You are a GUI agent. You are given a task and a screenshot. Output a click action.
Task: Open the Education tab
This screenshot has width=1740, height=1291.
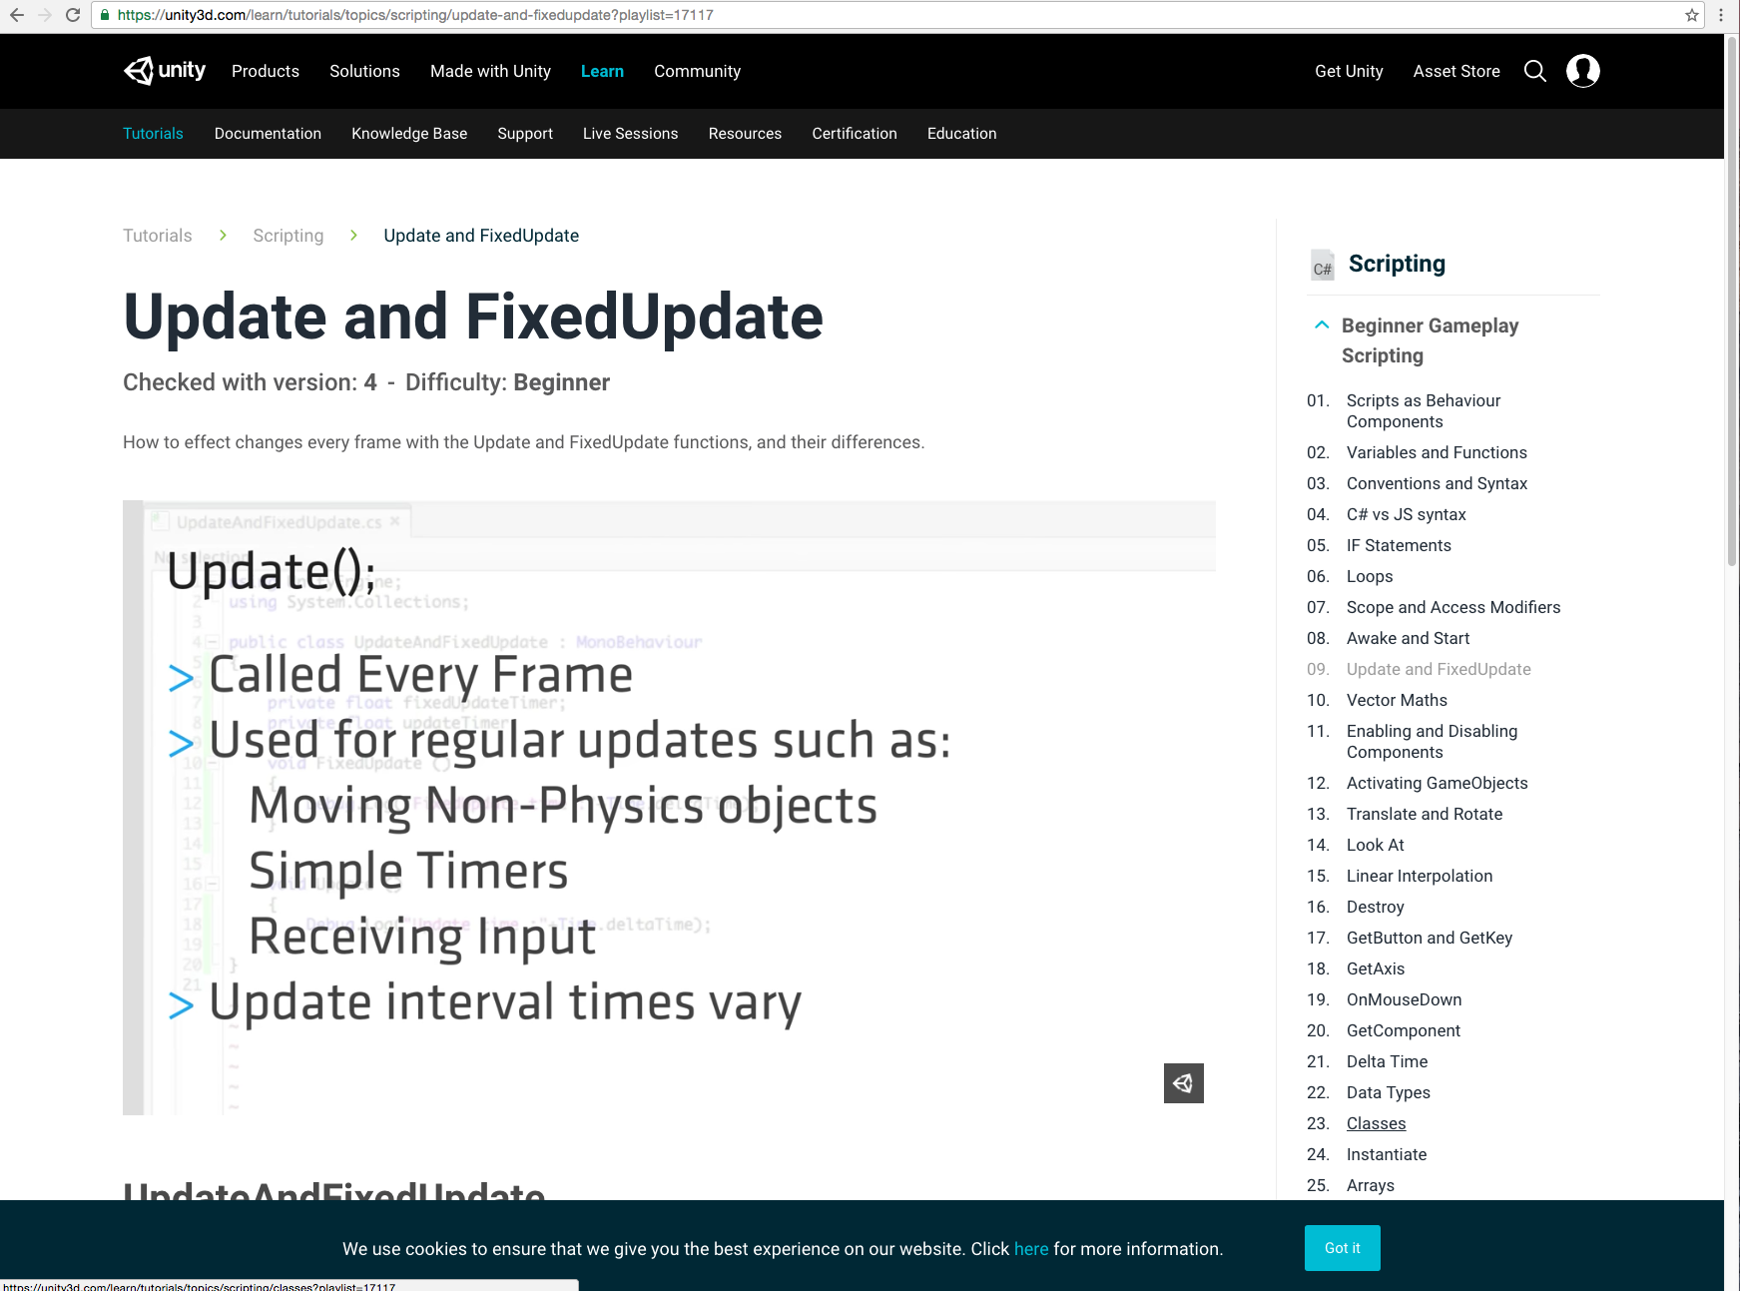point(961,134)
